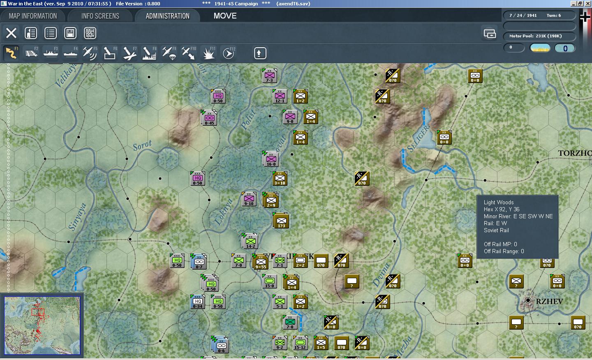Click the X quit icon in the administration row
The image size is (592, 360).
click(x=11, y=33)
